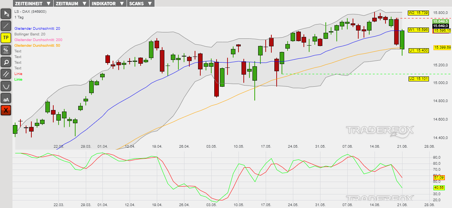Click the green 40,55 oscillator value tag

pyautogui.click(x=439, y=188)
